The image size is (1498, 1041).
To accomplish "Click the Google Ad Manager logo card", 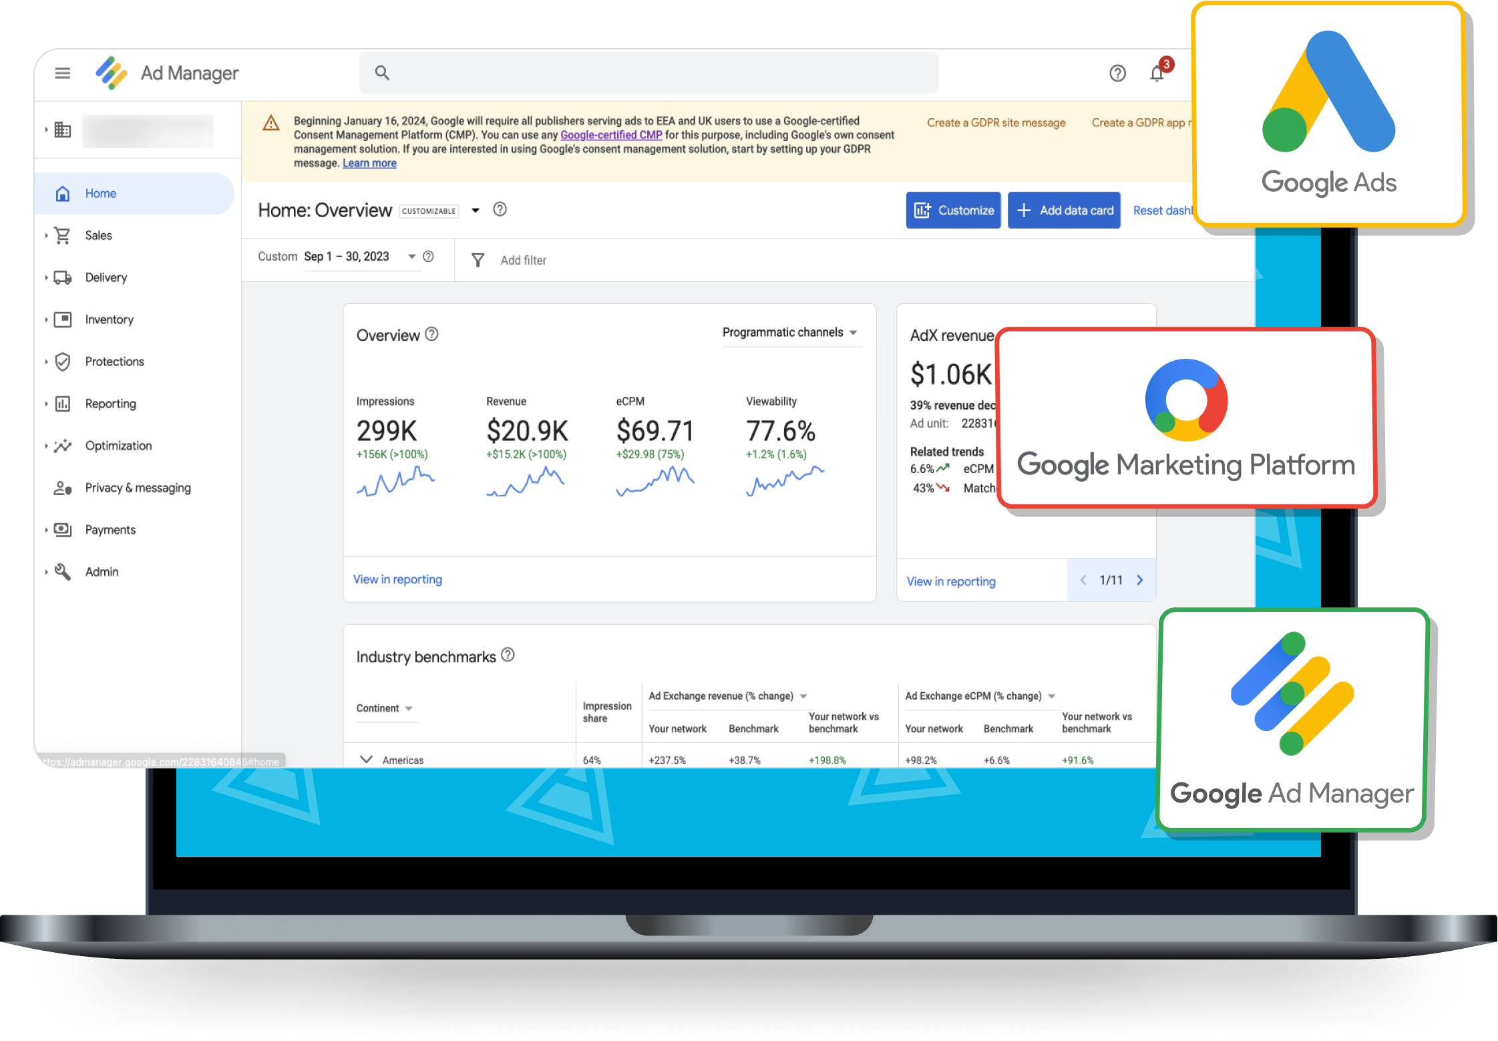I will pos(1292,720).
